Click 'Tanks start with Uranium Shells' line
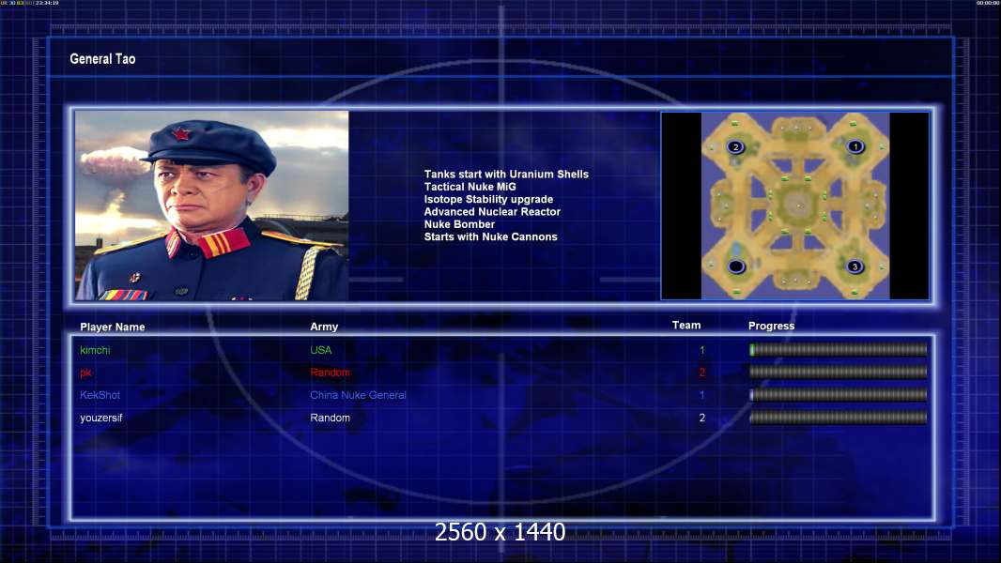Screen dimensions: 1001x563 pos(506,175)
